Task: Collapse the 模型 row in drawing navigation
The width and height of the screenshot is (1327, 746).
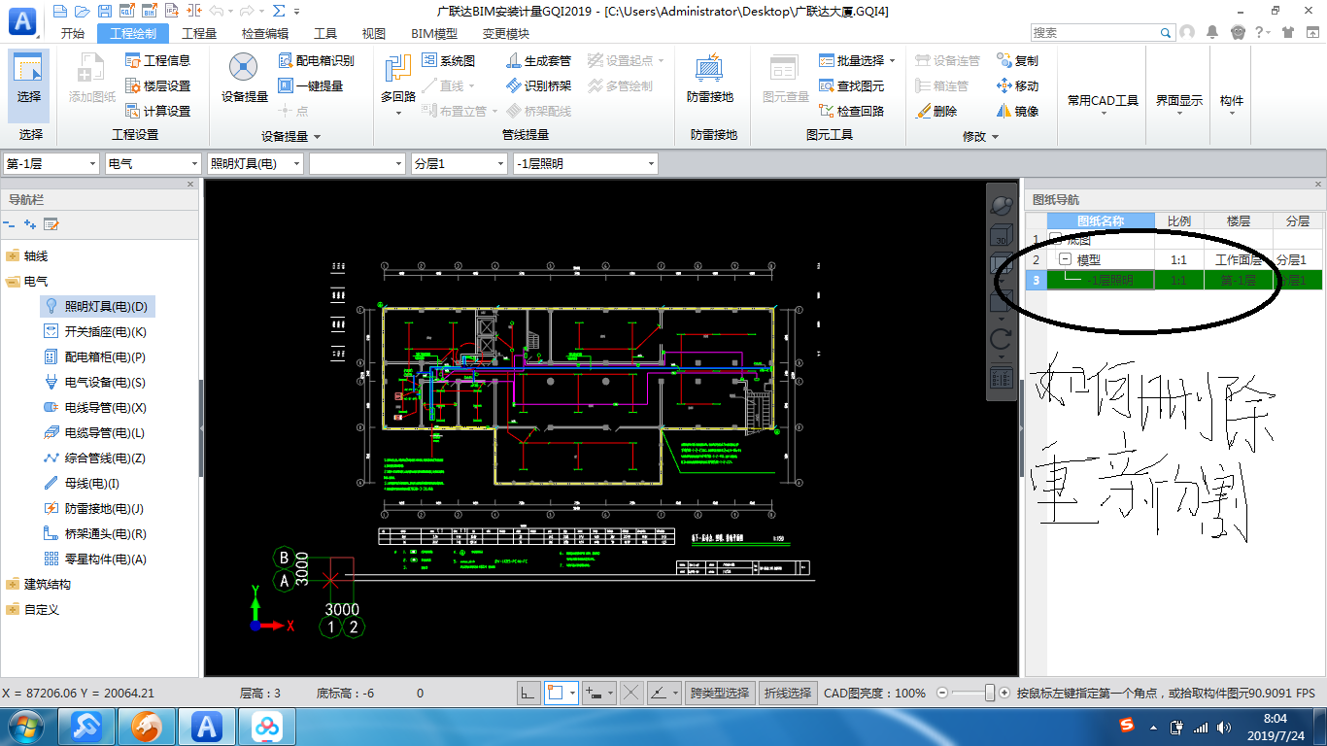Action: click(x=1065, y=259)
